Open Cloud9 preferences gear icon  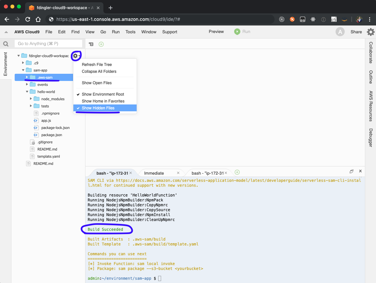pos(370,32)
